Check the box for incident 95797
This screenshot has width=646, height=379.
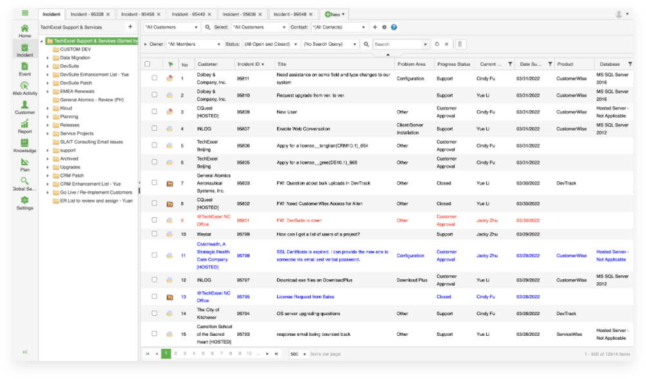155,280
